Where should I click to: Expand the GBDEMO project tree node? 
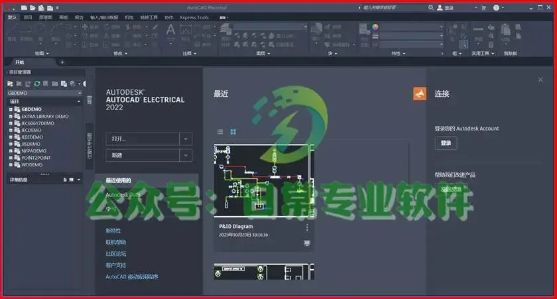[x=11, y=109]
